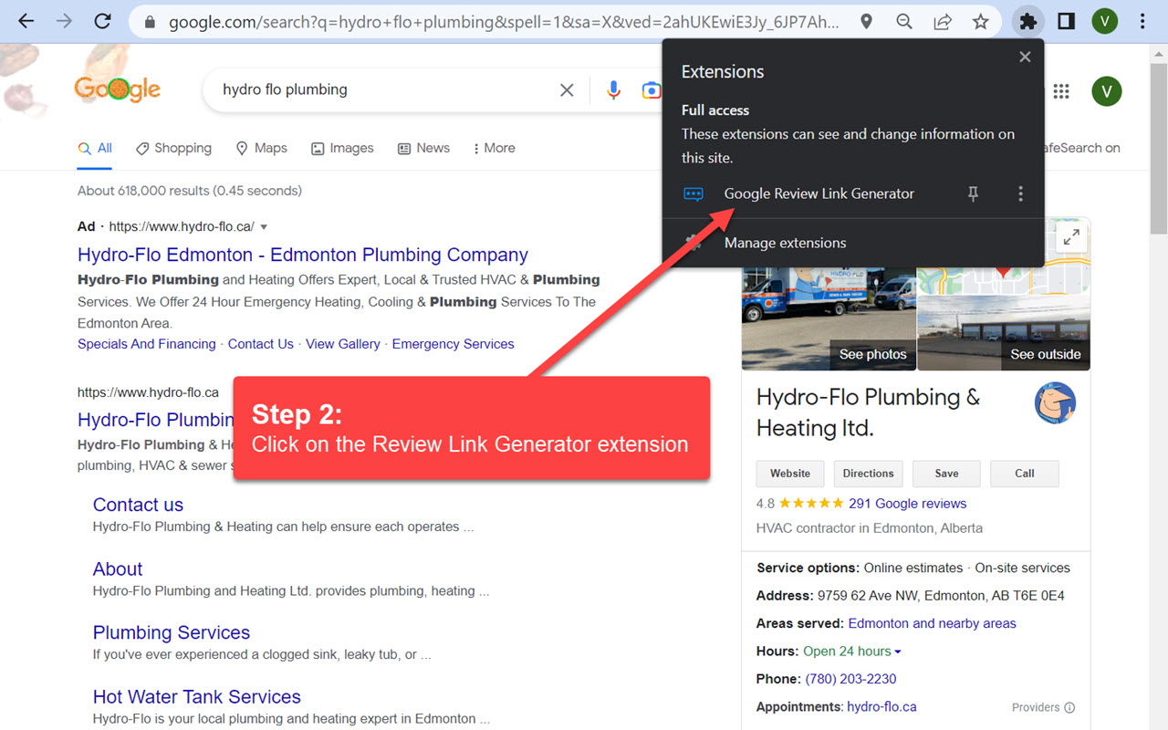
Task: Expand the business photos with the diagonal arrow
Action: (x=1070, y=236)
